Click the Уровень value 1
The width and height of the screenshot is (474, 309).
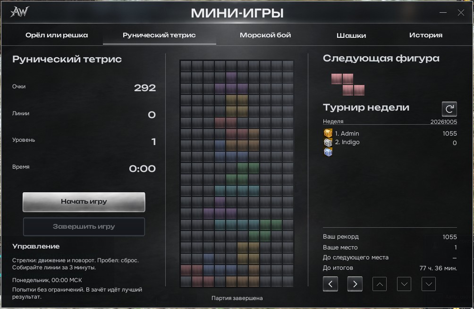coord(153,142)
